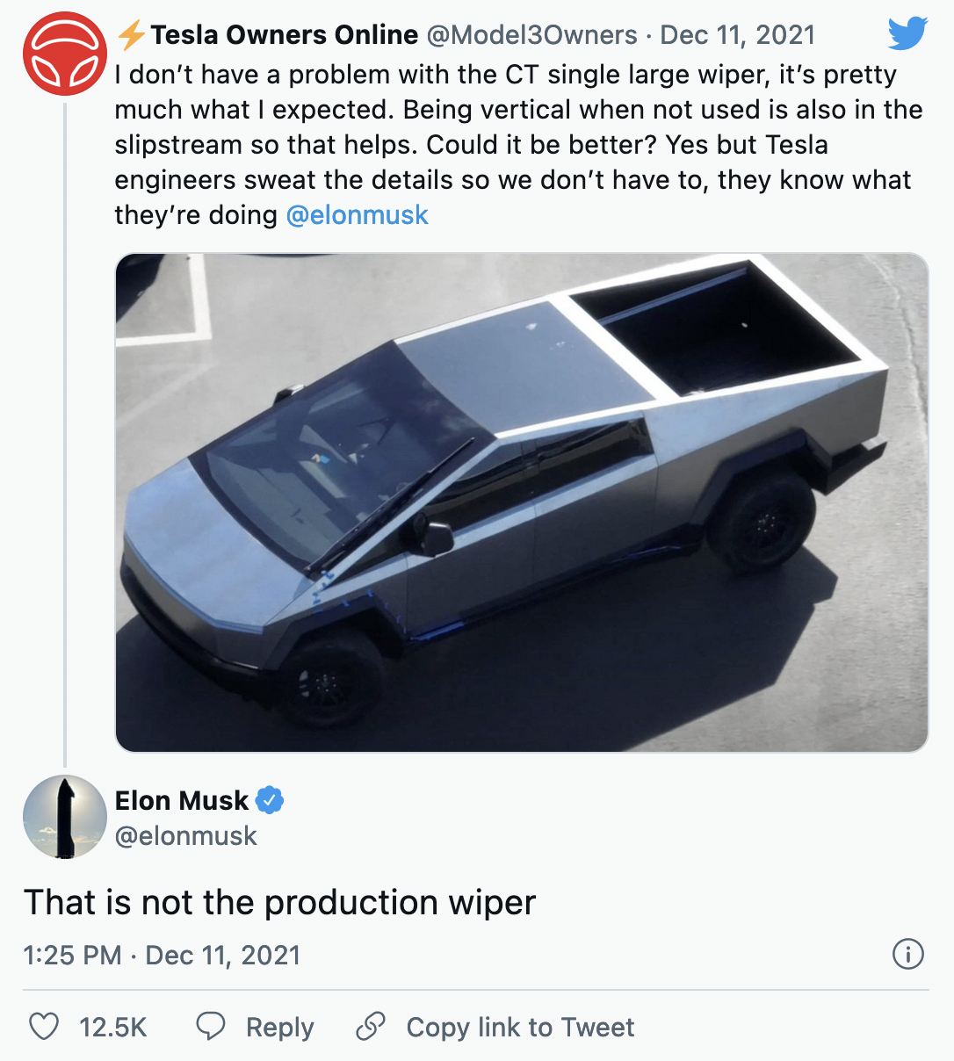Click the copy link chain icon

tap(372, 1026)
